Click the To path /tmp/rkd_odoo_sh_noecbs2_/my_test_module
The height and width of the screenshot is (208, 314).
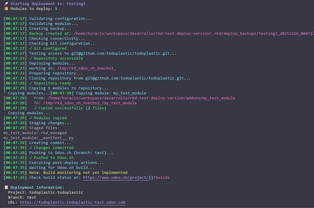point(90,103)
